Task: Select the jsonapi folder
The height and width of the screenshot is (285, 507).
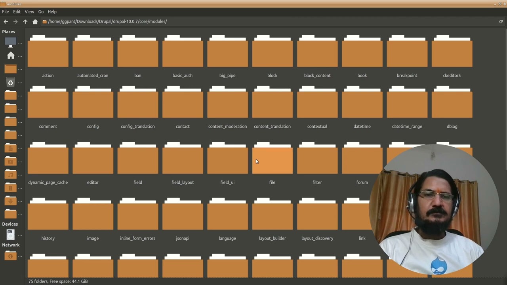Action: 183,214
